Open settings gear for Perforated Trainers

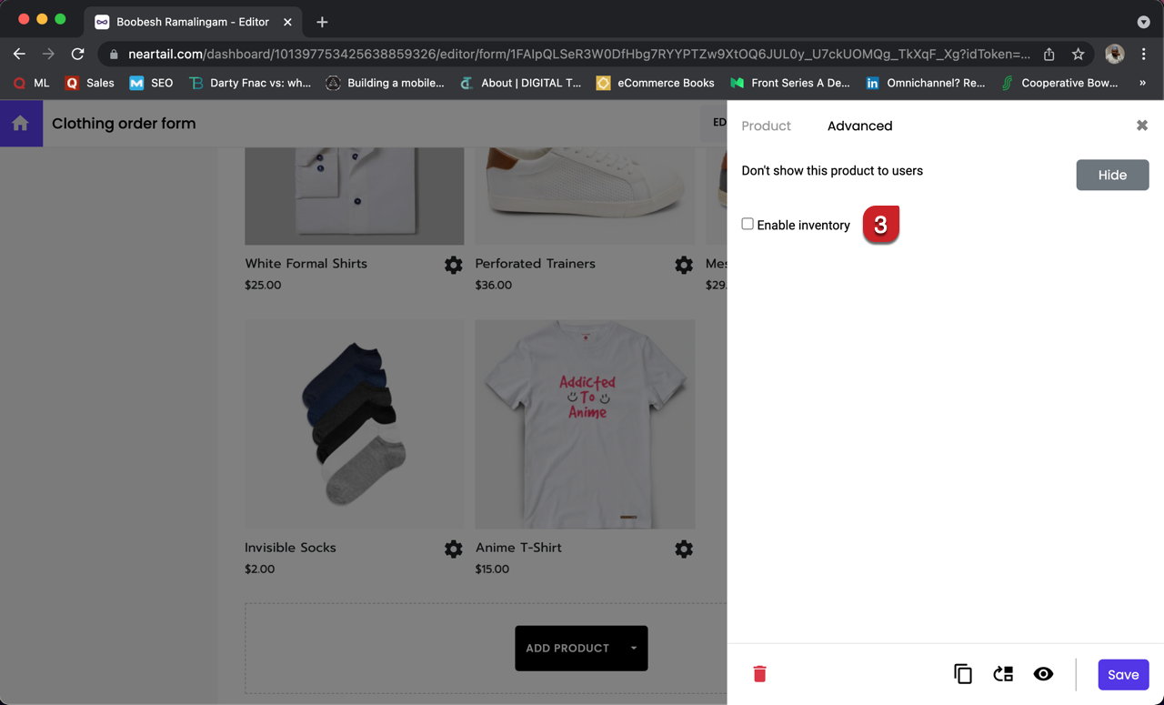(684, 265)
